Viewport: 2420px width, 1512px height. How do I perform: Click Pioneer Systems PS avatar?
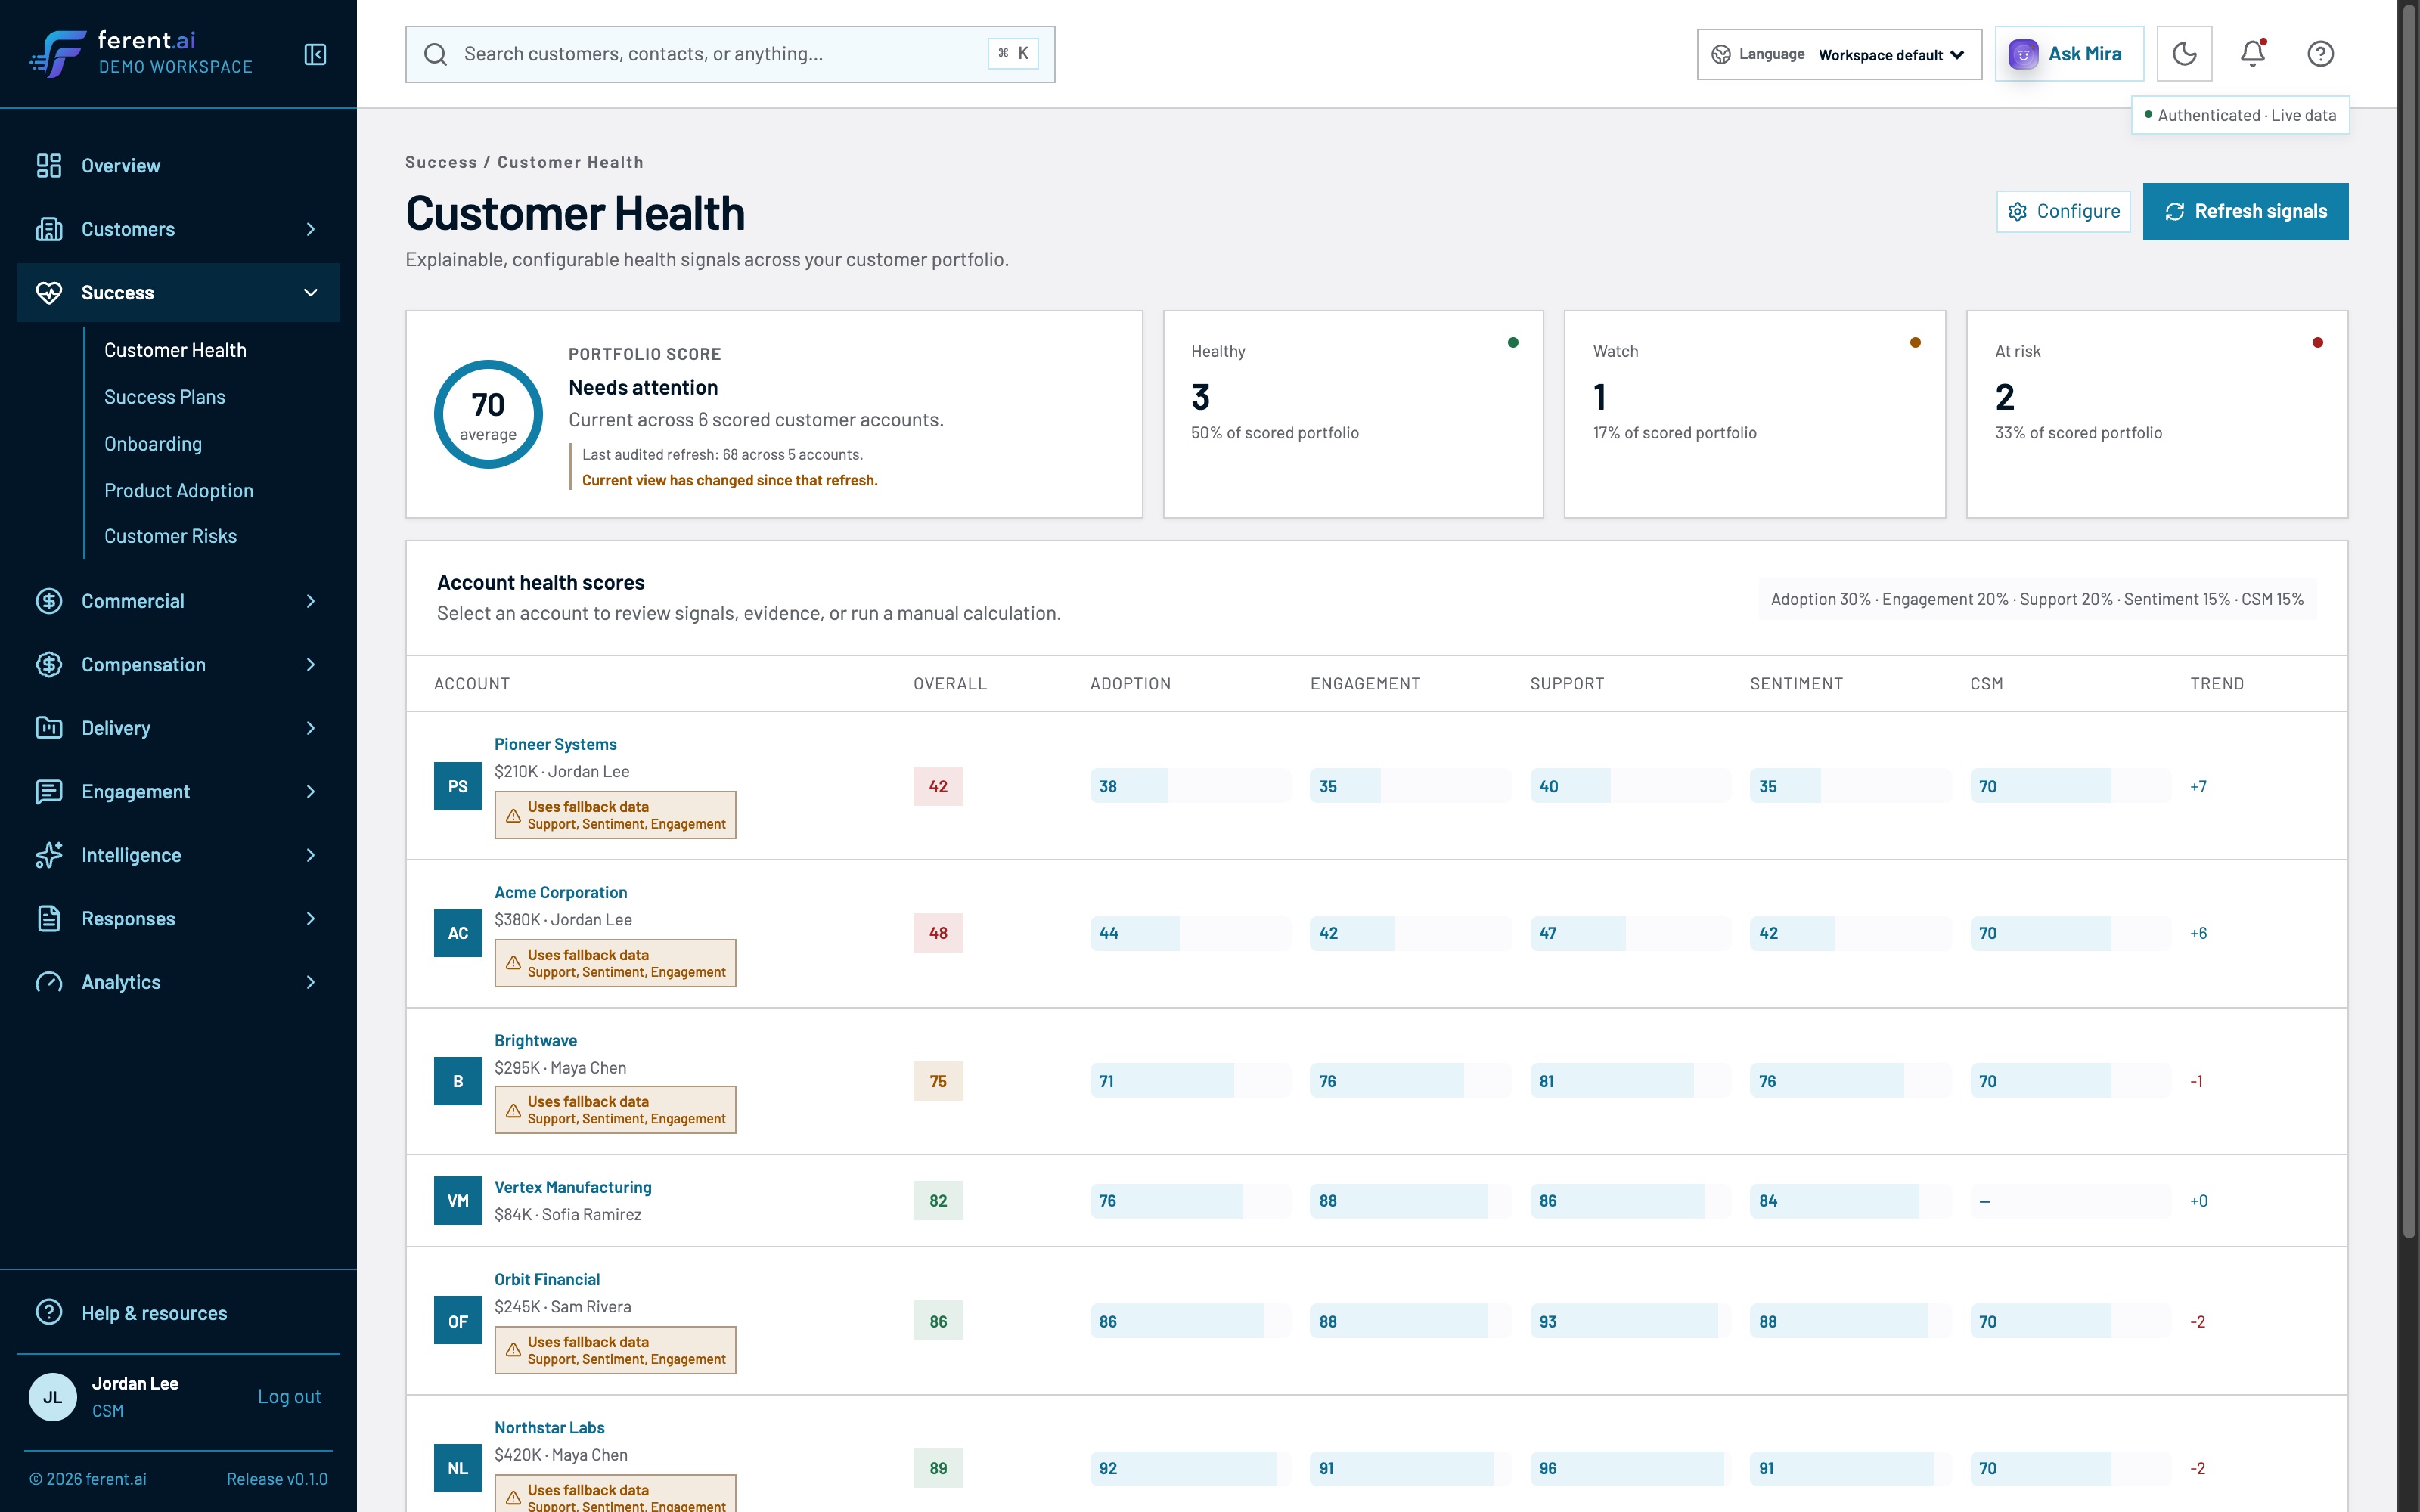click(458, 786)
